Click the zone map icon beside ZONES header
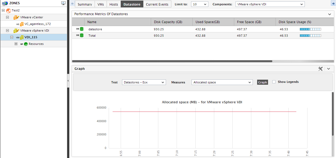 [x=63, y=3]
